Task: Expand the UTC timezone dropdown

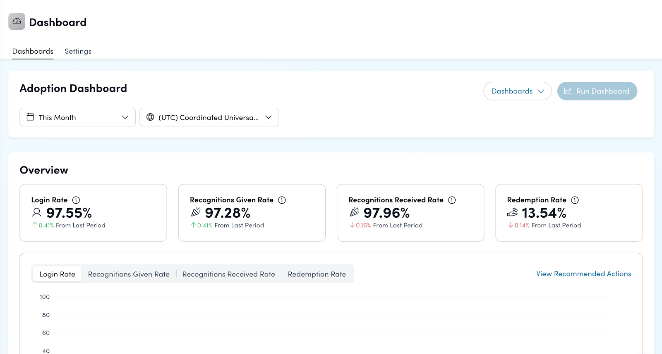Action: [x=209, y=117]
